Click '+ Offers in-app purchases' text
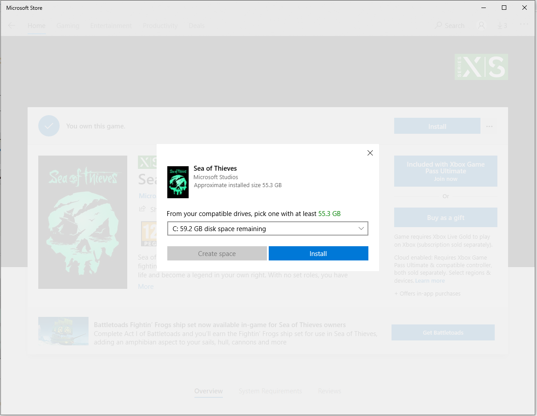Viewport: 537px width, 416px height. point(428,293)
